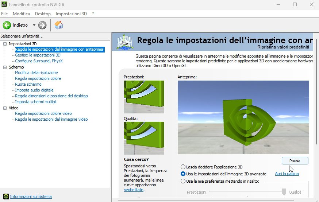Open 'Informazioni sul sistema' link

[31, 196]
